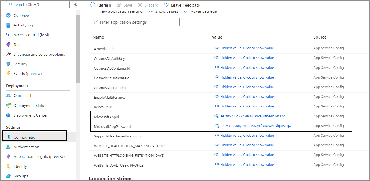
Task: Click the Refresh button
Action: tap(100, 5)
